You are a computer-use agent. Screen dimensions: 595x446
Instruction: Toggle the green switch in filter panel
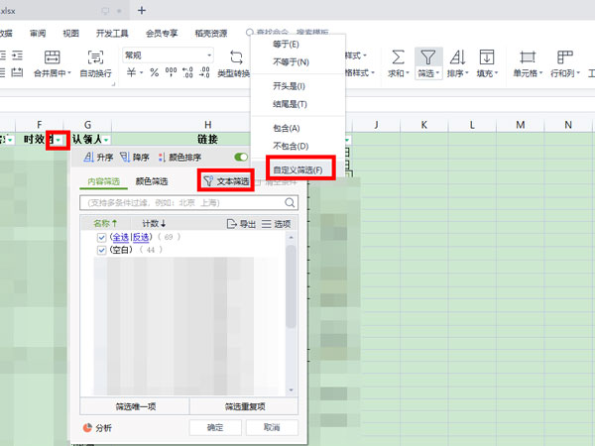(241, 158)
